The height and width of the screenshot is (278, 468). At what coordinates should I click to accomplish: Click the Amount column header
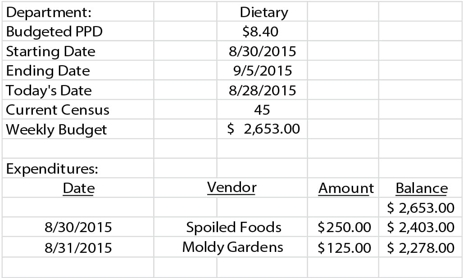(x=345, y=188)
